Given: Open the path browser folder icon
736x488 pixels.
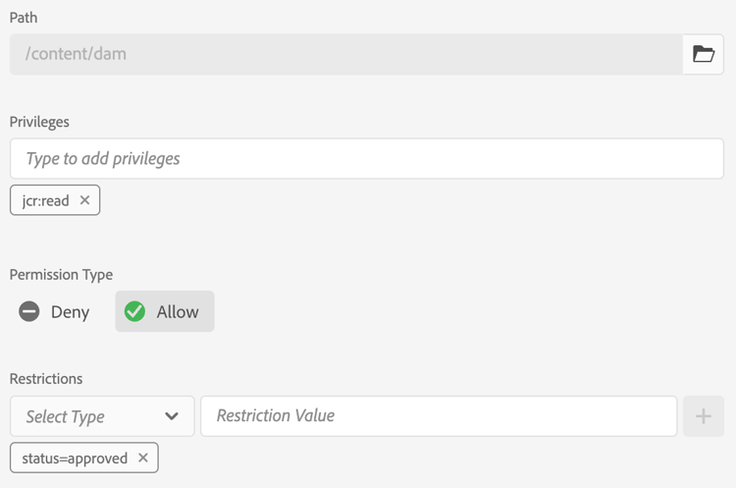Looking at the screenshot, I should (x=704, y=54).
